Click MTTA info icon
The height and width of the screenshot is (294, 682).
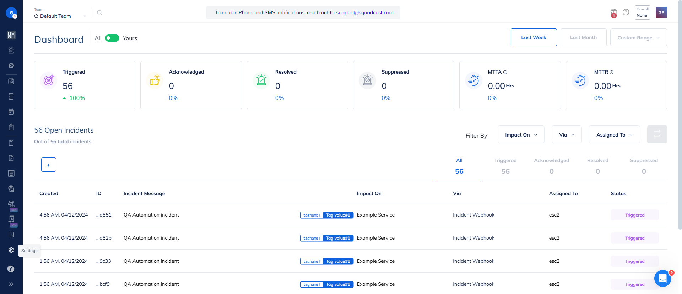[505, 72]
